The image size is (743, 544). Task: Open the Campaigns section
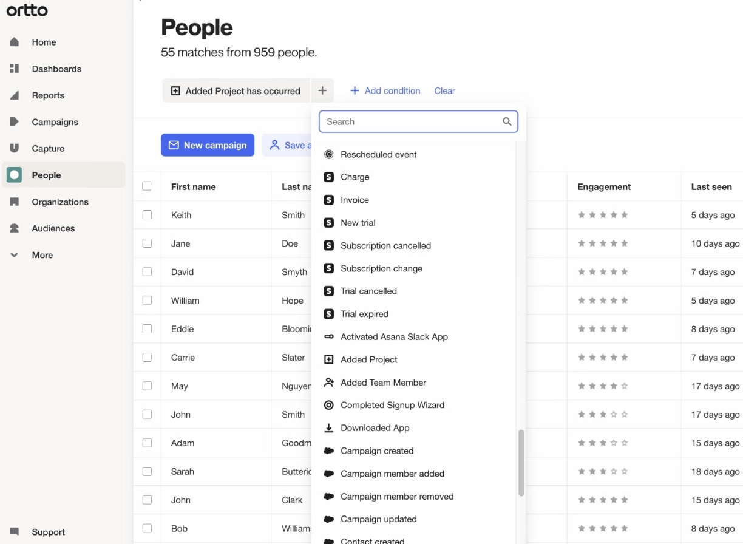click(55, 122)
